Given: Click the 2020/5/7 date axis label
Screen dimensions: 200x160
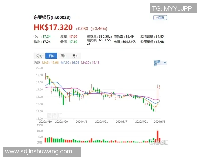Looking at the screenshot, I should 121,122.
